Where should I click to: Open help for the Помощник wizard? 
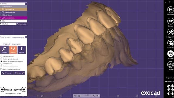[26, 37]
